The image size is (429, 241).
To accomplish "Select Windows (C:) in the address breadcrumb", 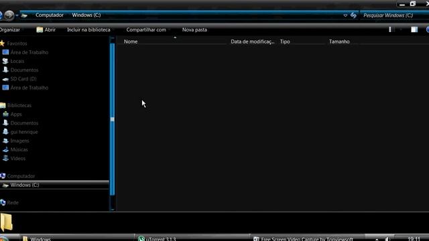I will click(x=86, y=15).
